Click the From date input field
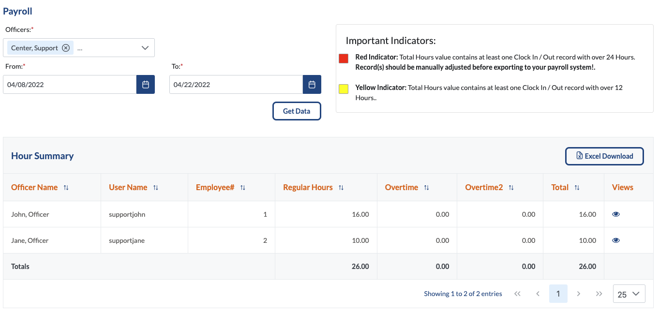This screenshot has width=659, height=313. tap(70, 85)
